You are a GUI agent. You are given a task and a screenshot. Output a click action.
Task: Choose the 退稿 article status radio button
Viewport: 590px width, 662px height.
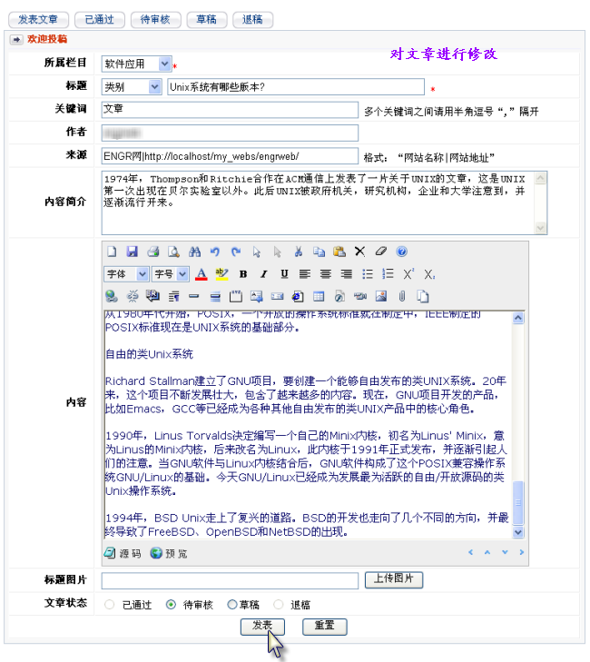[277, 604]
